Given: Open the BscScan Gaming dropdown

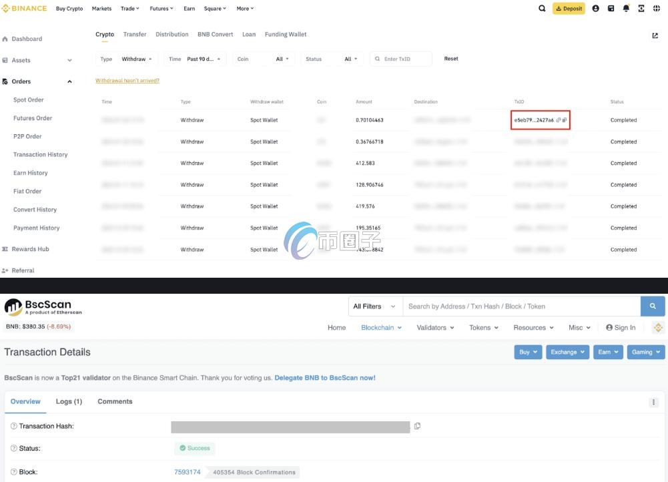Looking at the screenshot, I should point(646,352).
